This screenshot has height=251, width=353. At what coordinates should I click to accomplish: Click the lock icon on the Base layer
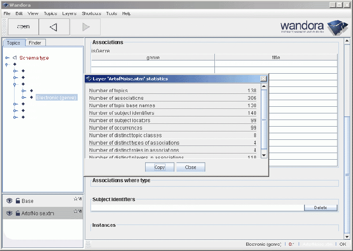click(18, 201)
